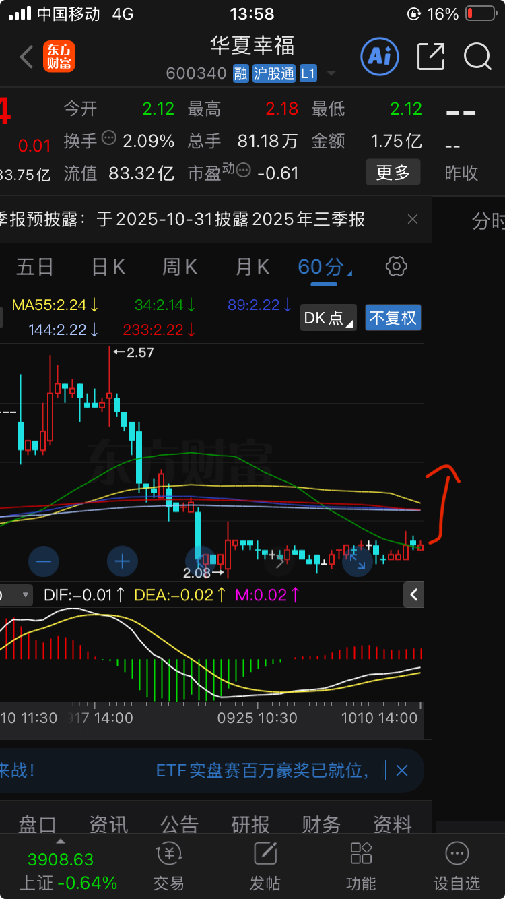Tap the 融 margin tag
Viewport: 505px width, 899px height.
coord(240,73)
